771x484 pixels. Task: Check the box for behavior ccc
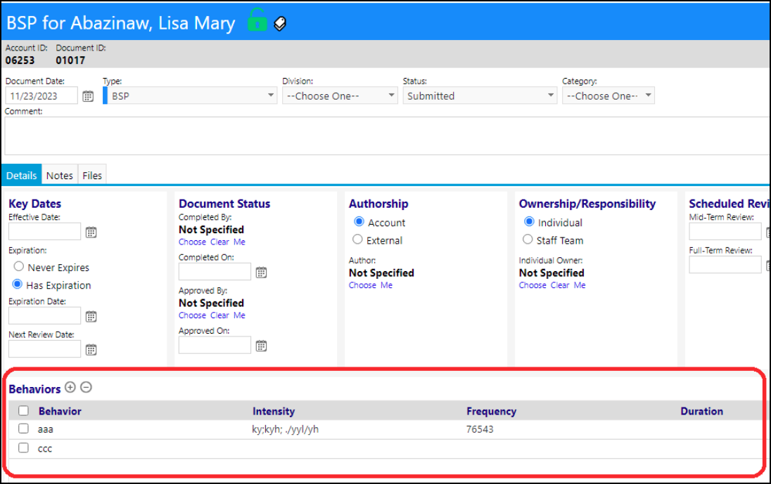[24, 447]
